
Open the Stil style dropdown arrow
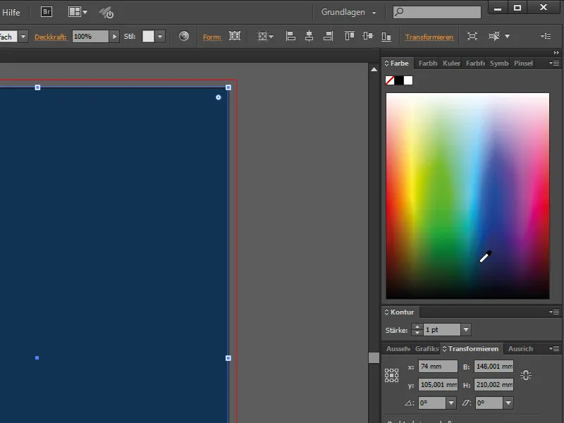pyautogui.click(x=160, y=37)
